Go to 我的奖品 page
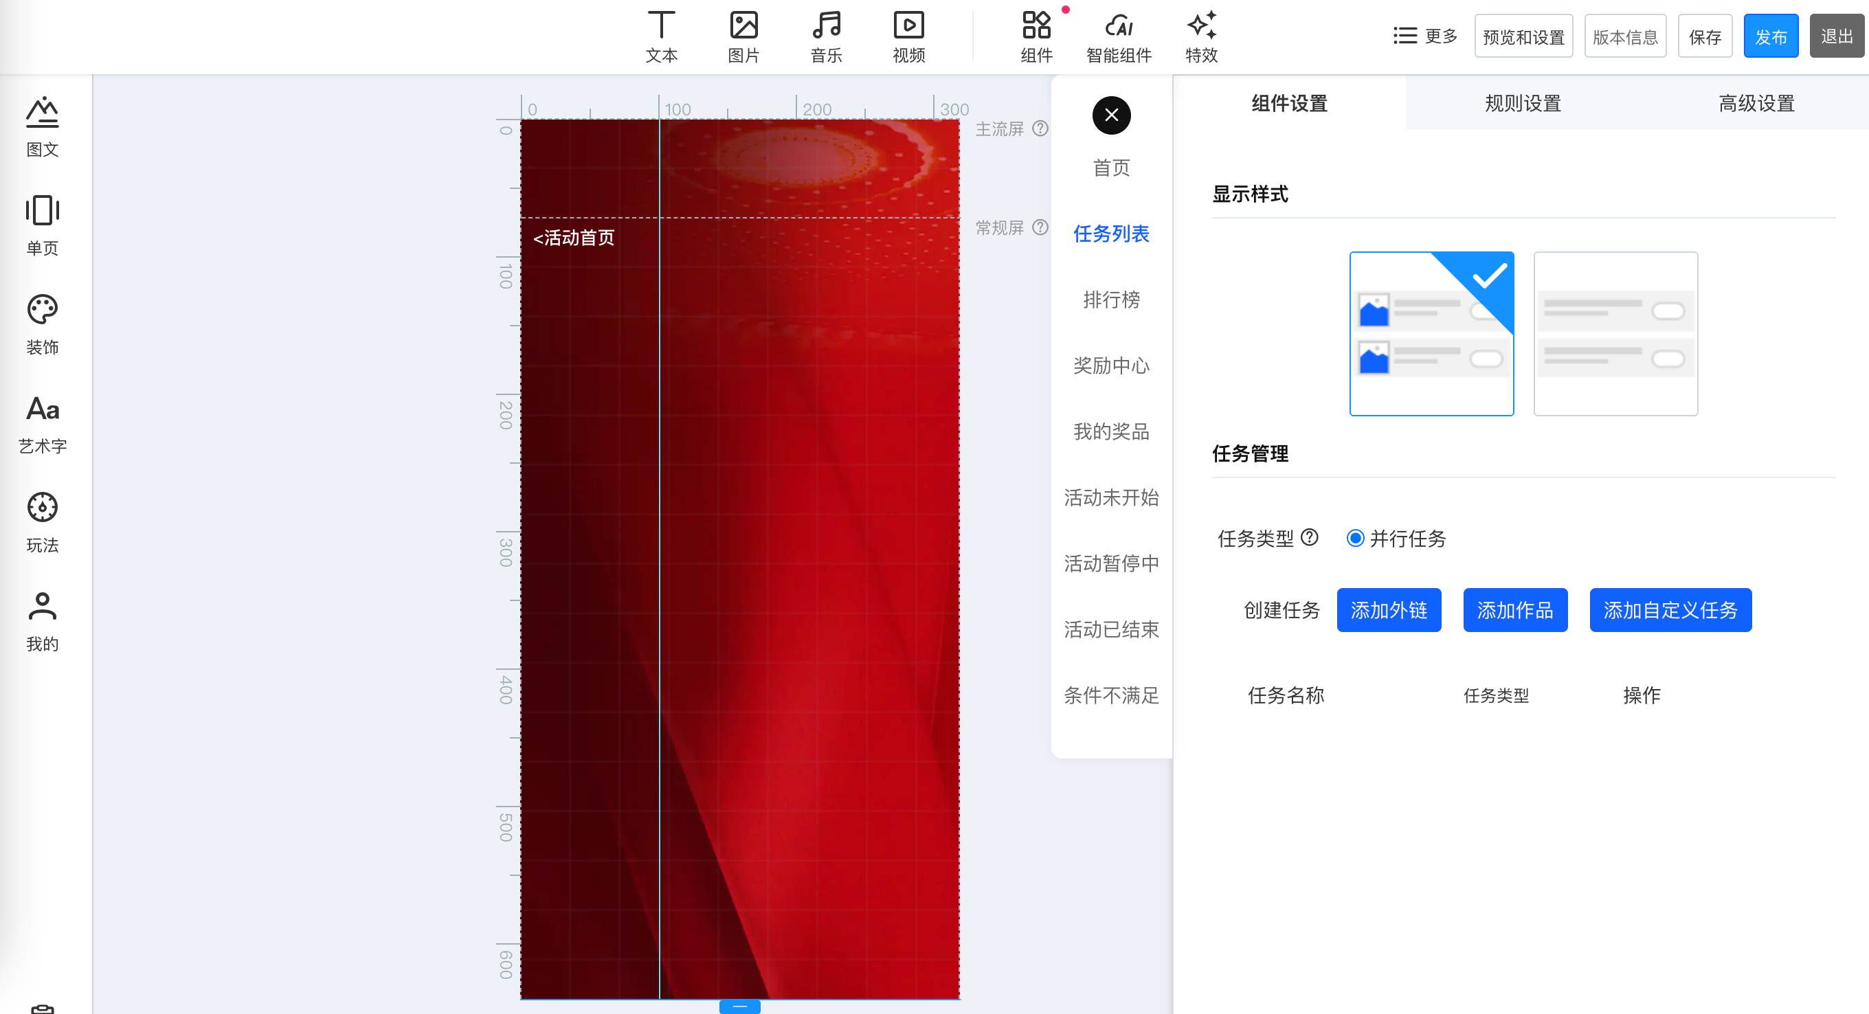 point(1111,431)
